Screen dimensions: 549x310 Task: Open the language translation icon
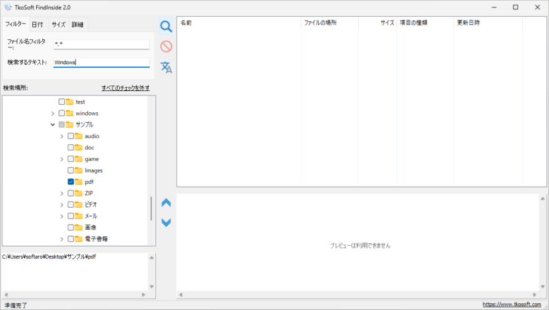166,67
